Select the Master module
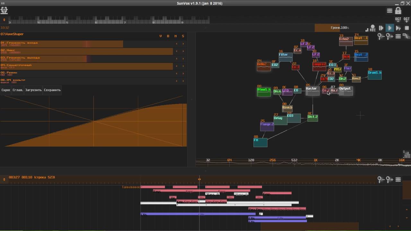 [312, 91]
